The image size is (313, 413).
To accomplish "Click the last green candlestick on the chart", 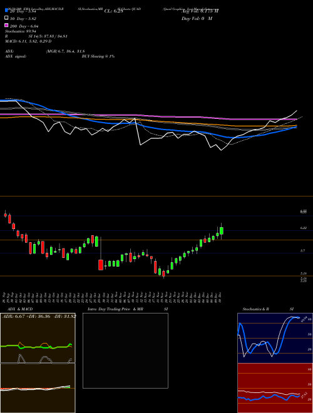I will coord(222,231).
